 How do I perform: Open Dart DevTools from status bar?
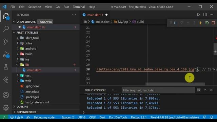click(118, 117)
